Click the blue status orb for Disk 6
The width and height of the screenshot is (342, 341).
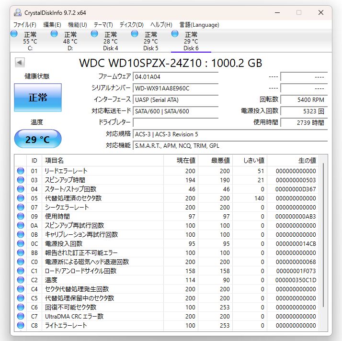tap(175, 34)
